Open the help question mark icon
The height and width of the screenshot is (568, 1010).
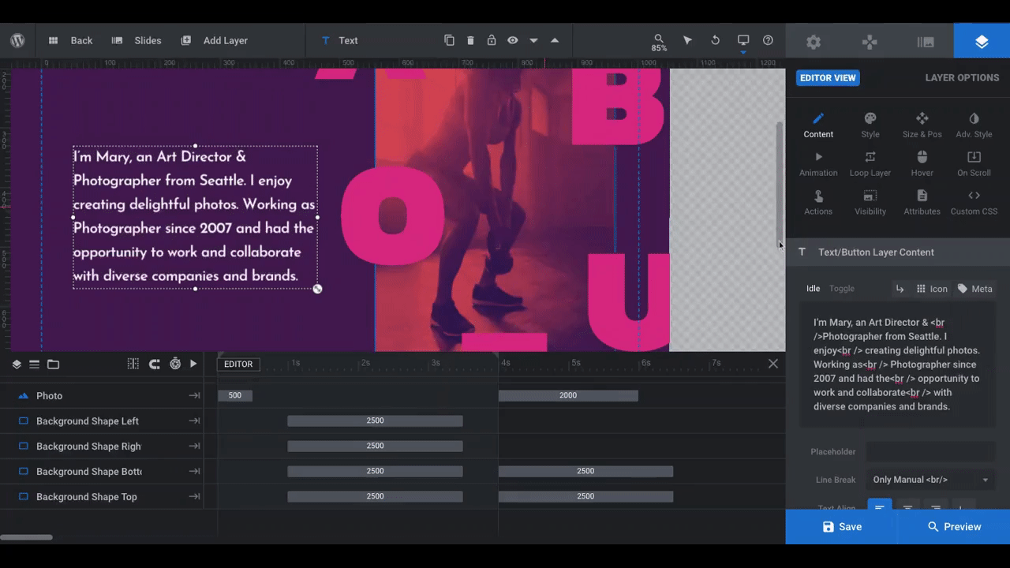(x=768, y=40)
